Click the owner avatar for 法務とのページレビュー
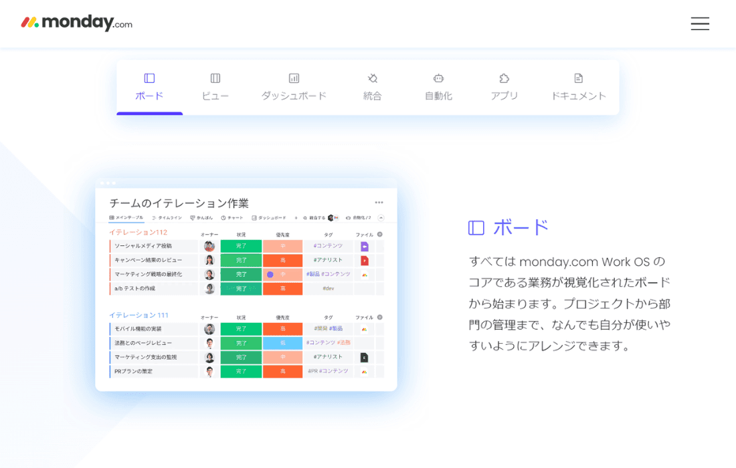This screenshot has height=468, width=736. pos(209,343)
